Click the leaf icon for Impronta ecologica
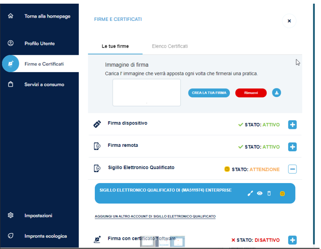Image resolution: width=321 pixels, height=249 pixels. [x=11, y=236]
